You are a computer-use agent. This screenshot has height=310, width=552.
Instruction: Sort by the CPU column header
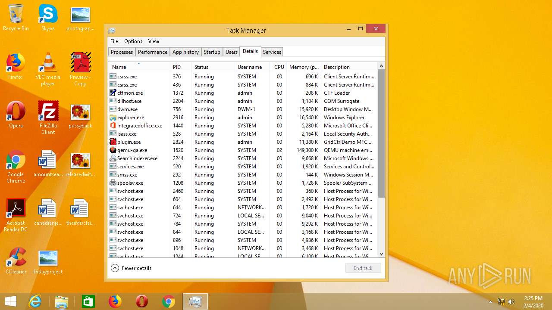(x=278, y=67)
